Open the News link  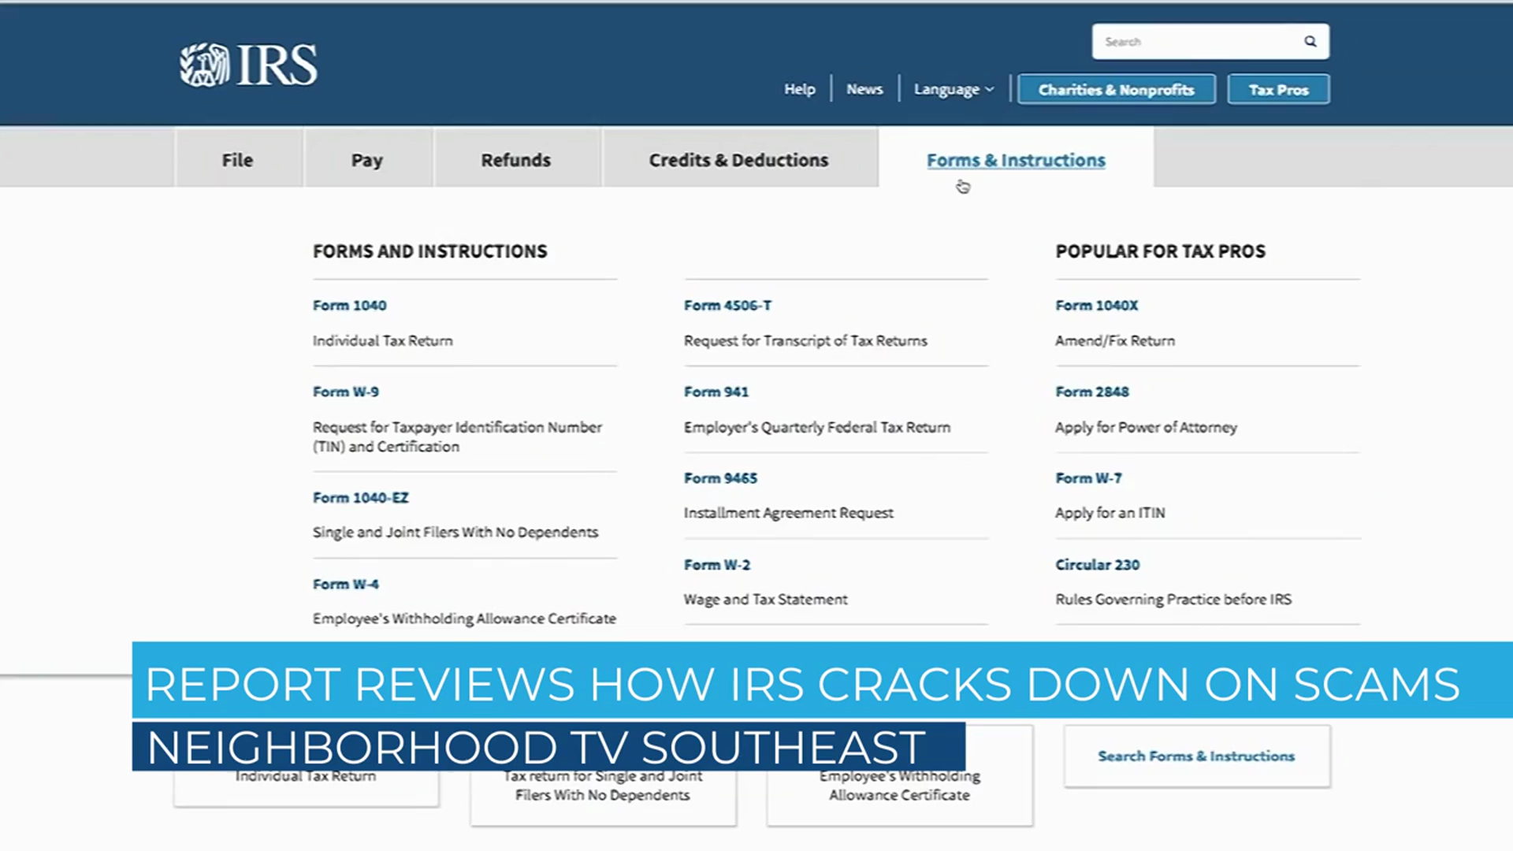(864, 90)
